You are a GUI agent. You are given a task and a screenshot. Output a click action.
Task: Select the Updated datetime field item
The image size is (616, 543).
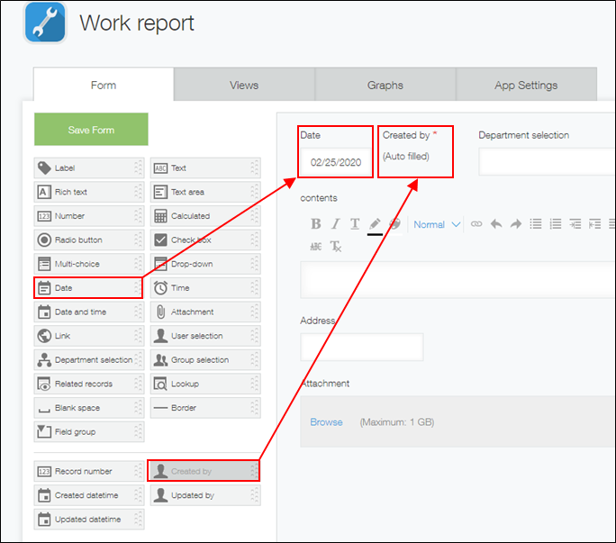(x=89, y=519)
